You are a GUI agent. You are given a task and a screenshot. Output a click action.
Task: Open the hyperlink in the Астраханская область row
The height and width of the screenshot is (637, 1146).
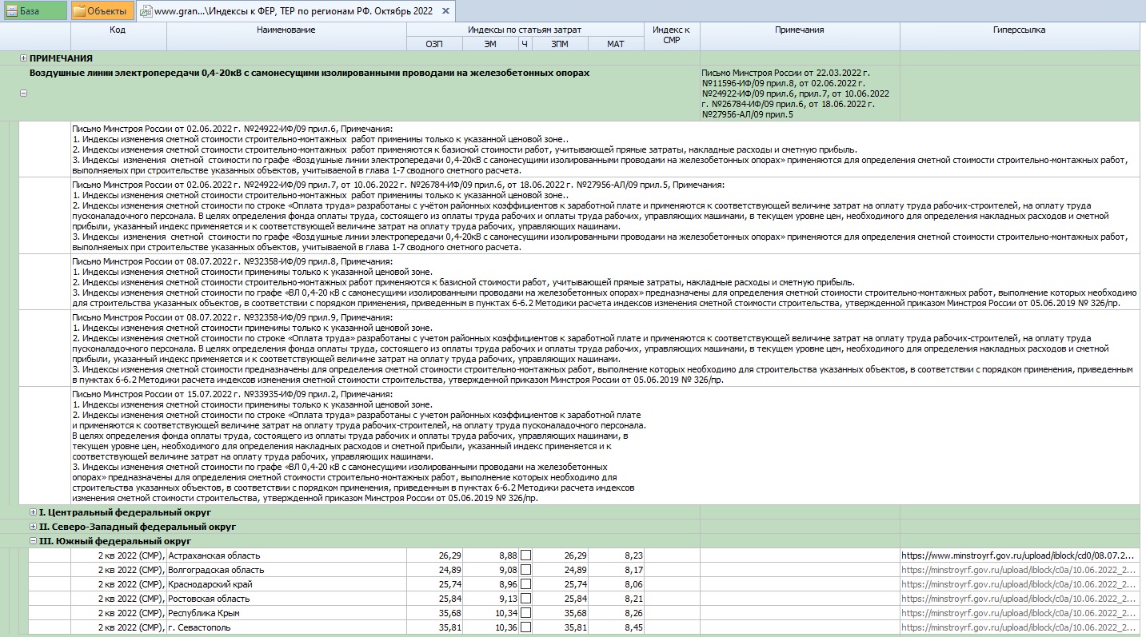click(x=1018, y=555)
